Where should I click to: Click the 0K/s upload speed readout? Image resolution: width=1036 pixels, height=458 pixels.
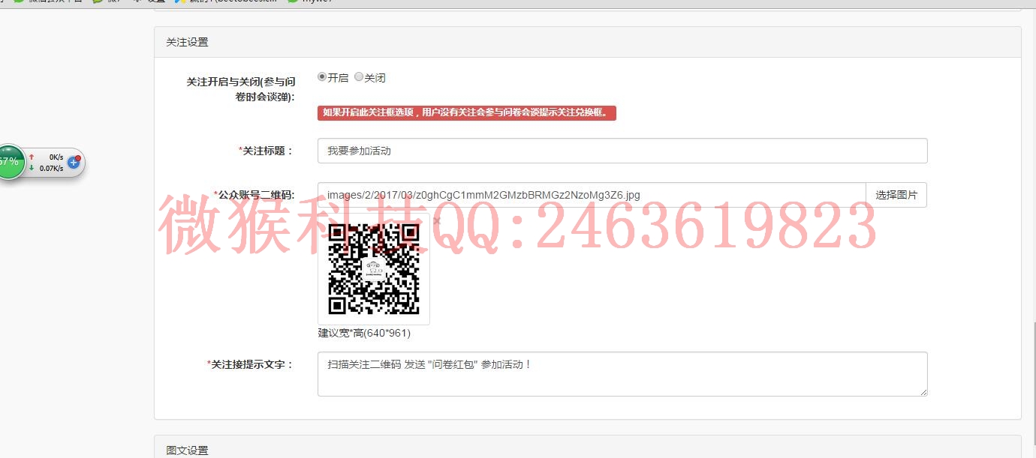point(56,157)
